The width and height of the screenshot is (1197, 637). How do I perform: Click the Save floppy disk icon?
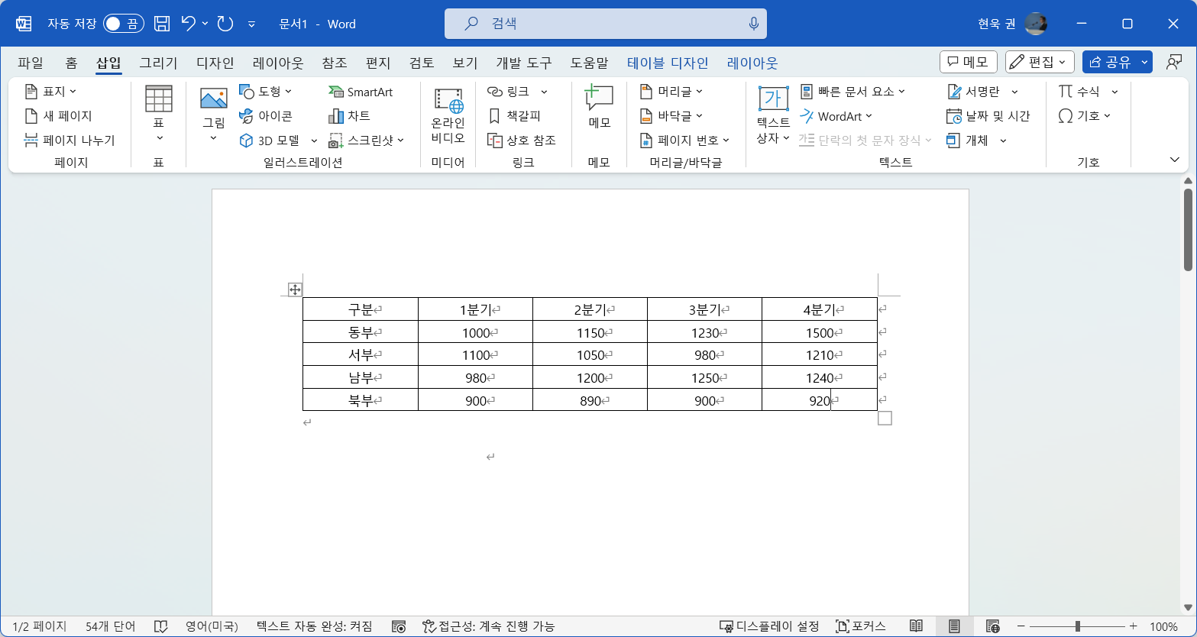[x=162, y=24]
